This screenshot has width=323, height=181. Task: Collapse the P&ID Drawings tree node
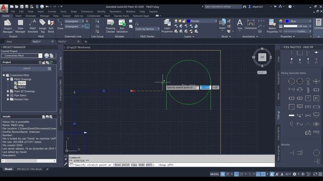point(8,79)
